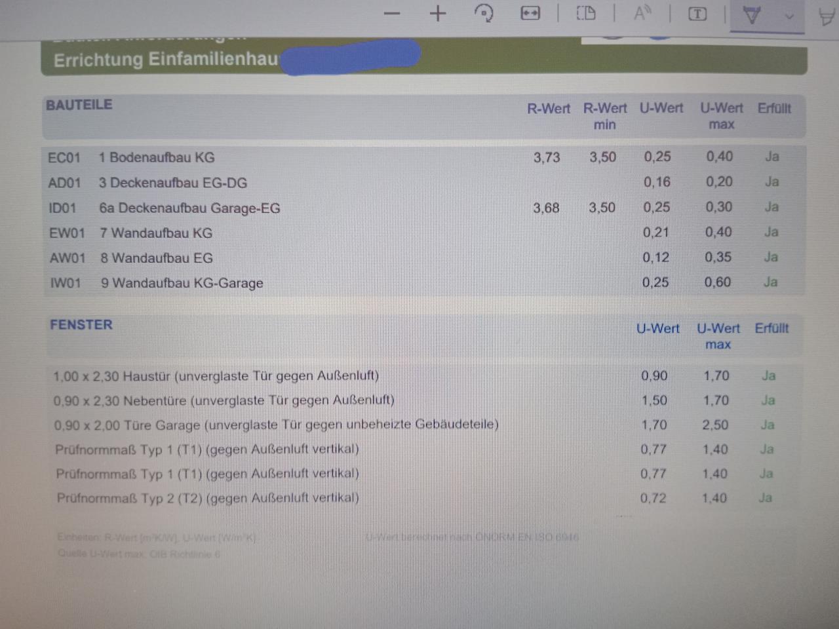Screen dimensions: 839x629
Task: Click the zoom out minus icon
Action: coord(392,14)
